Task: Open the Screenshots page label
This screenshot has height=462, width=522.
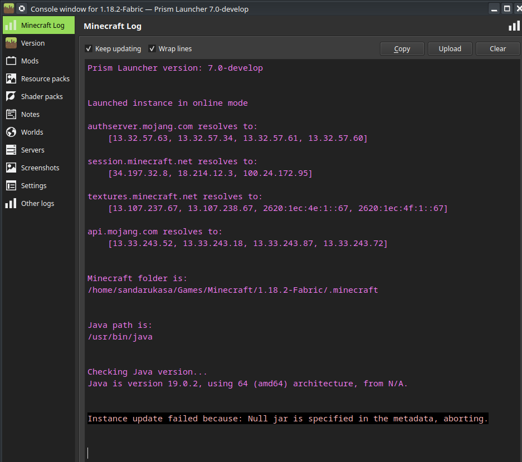Action: (40, 168)
